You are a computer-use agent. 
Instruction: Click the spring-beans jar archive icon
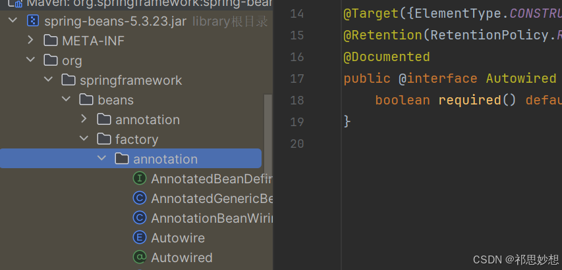[x=33, y=21]
